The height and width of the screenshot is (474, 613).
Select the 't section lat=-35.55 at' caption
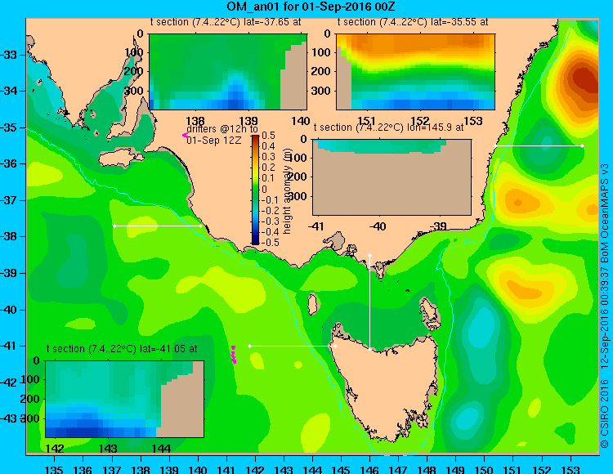pyautogui.click(x=413, y=22)
